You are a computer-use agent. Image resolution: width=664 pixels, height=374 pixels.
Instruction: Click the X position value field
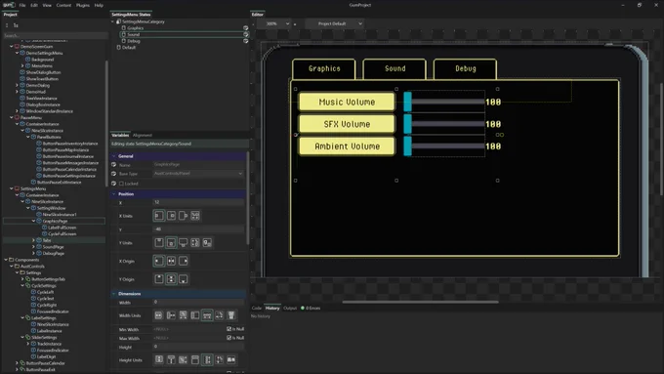click(x=198, y=202)
